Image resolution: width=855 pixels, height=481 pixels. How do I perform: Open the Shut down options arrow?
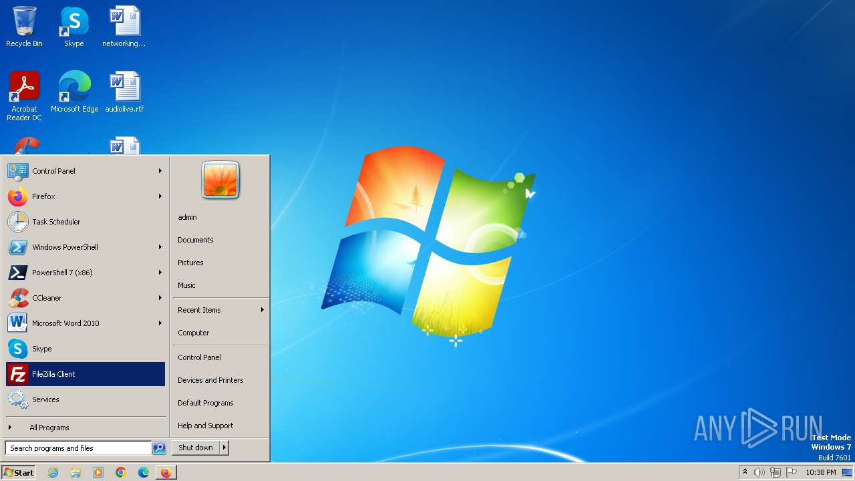coord(224,448)
